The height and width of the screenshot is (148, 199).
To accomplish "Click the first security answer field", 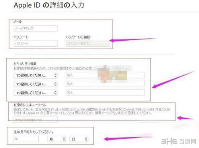I will pyautogui.click(x=105, y=75).
